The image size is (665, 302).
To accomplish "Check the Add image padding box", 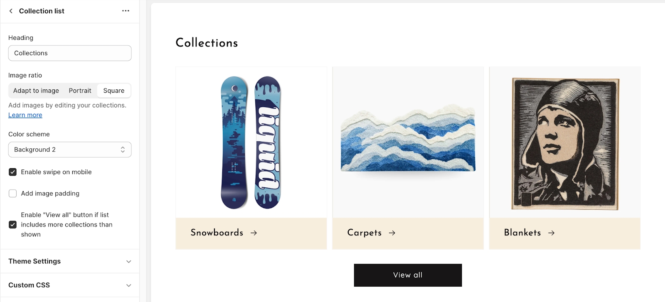I will click(x=13, y=194).
